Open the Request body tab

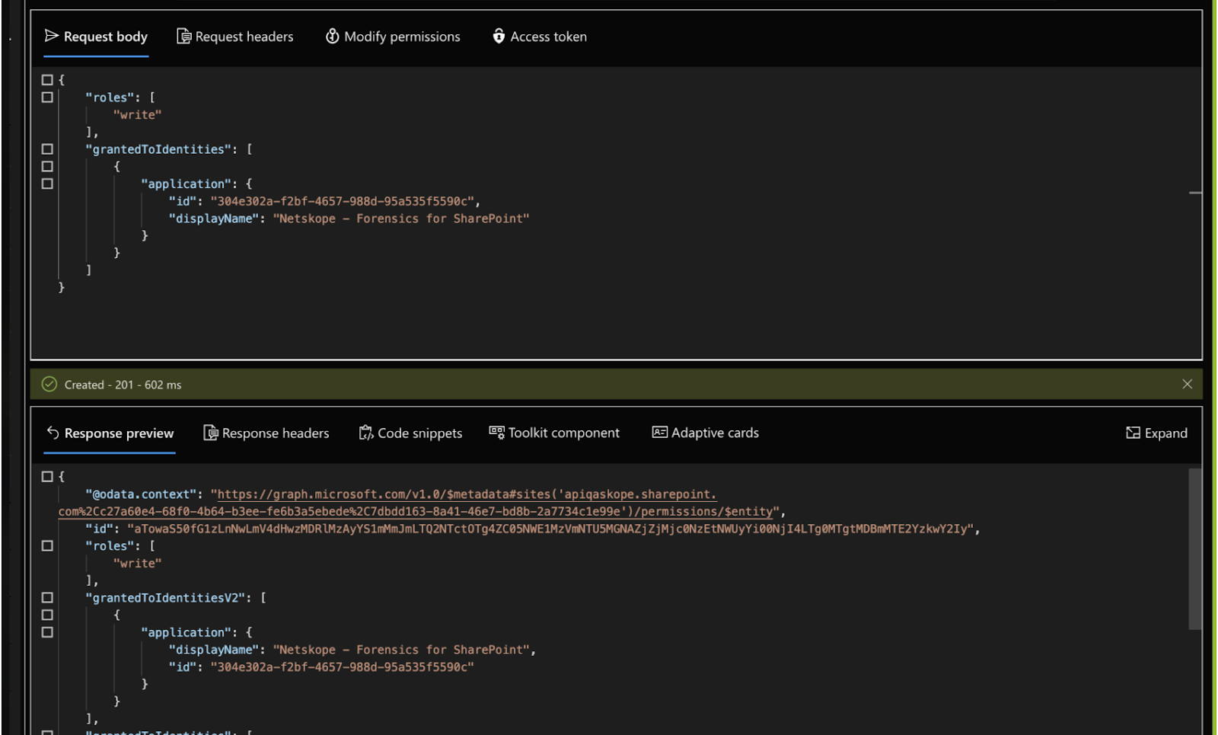pos(96,37)
